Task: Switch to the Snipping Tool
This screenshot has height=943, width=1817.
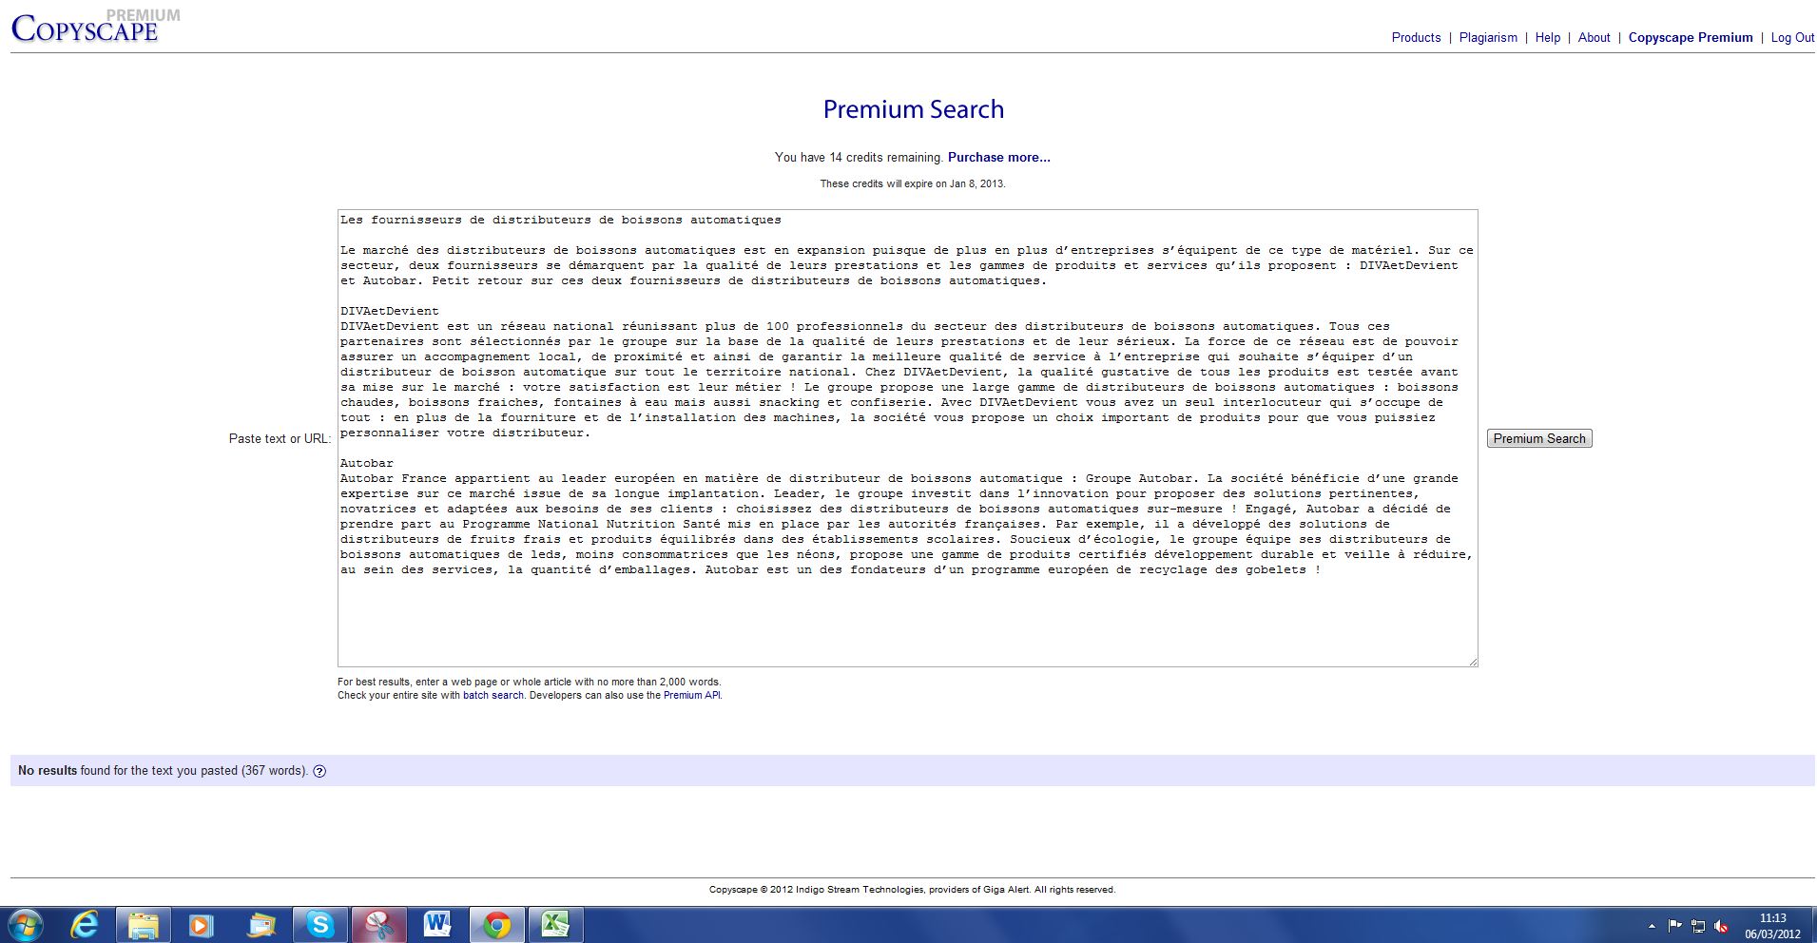Action: coord(379,924)
